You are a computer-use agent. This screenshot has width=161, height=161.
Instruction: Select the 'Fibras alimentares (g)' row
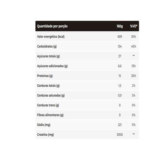coord(87,115)
